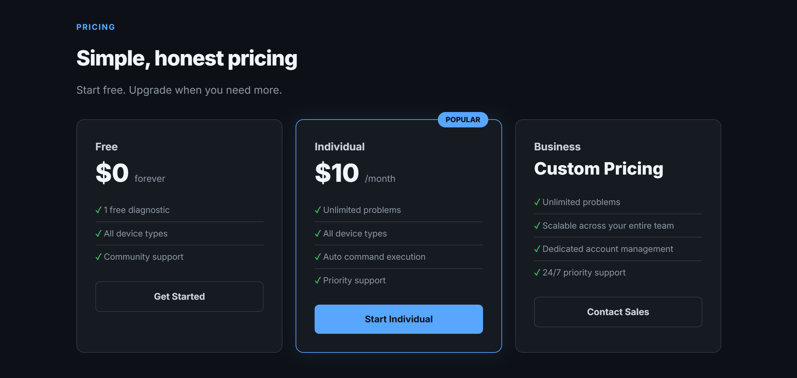
Task: Click checkmark beside 24/7 priority support
Action: click(x=537, y=273)
